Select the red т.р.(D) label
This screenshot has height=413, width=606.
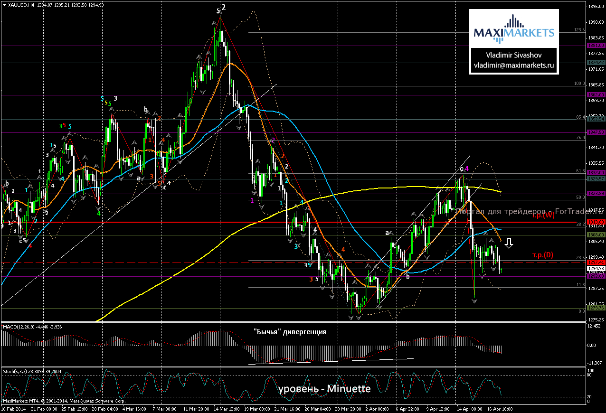(542, 255)
